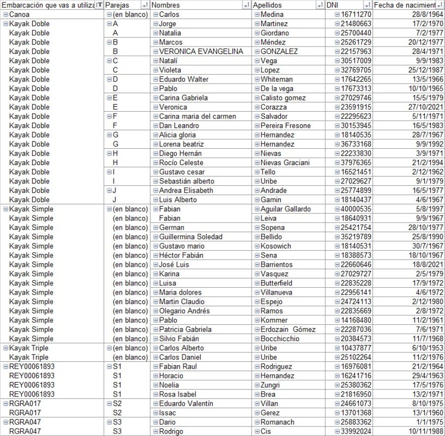Collapse the first S3 pareja group

point(109,422)
